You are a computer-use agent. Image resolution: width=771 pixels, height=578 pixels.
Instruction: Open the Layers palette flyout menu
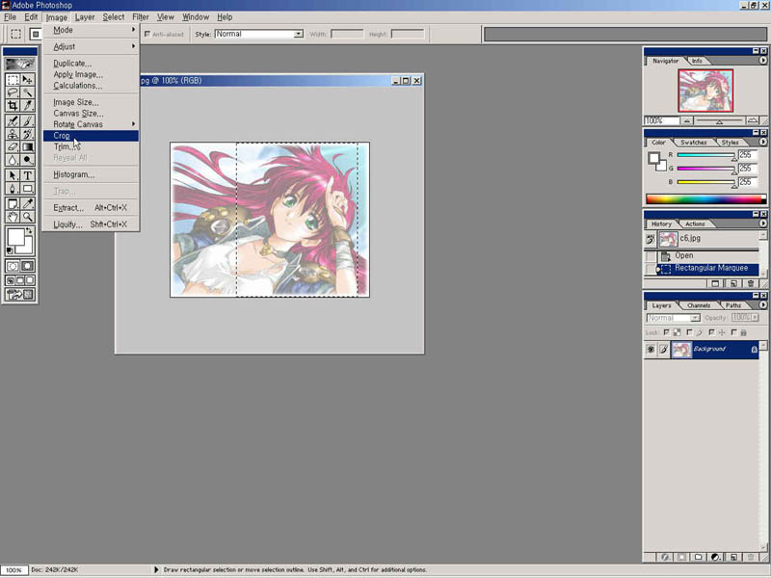coord(762,305)
